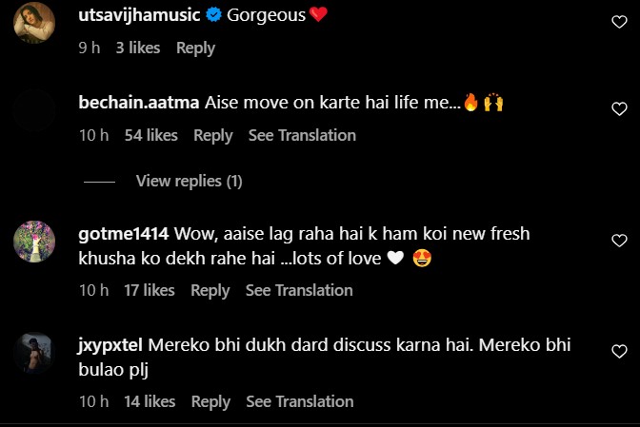640x427 pixels.
Task: Reply to utsavijhamusic's Gorgeous comment
Action: coord(195,48)
